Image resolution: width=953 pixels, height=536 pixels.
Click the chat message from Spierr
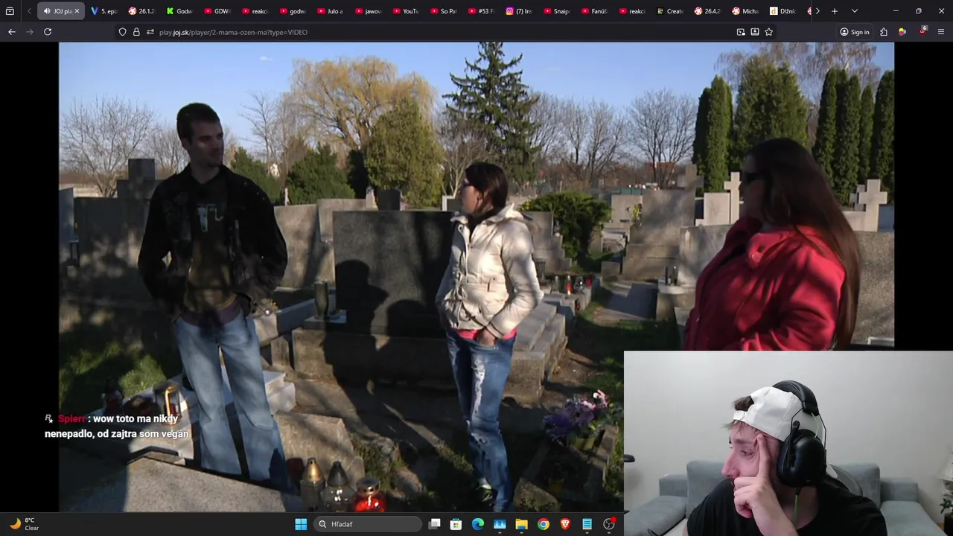coord(118,426)
